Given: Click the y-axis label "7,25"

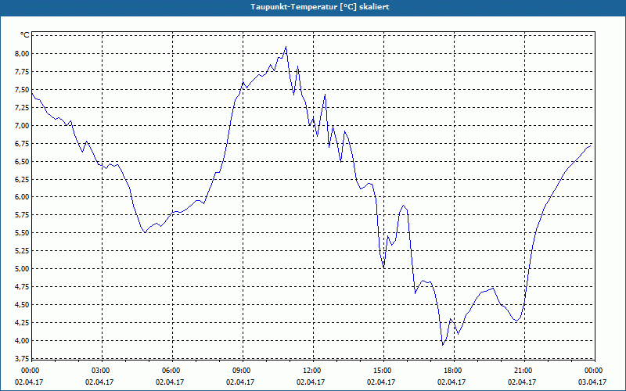Looking at the screenshot, I should [22, 107].
